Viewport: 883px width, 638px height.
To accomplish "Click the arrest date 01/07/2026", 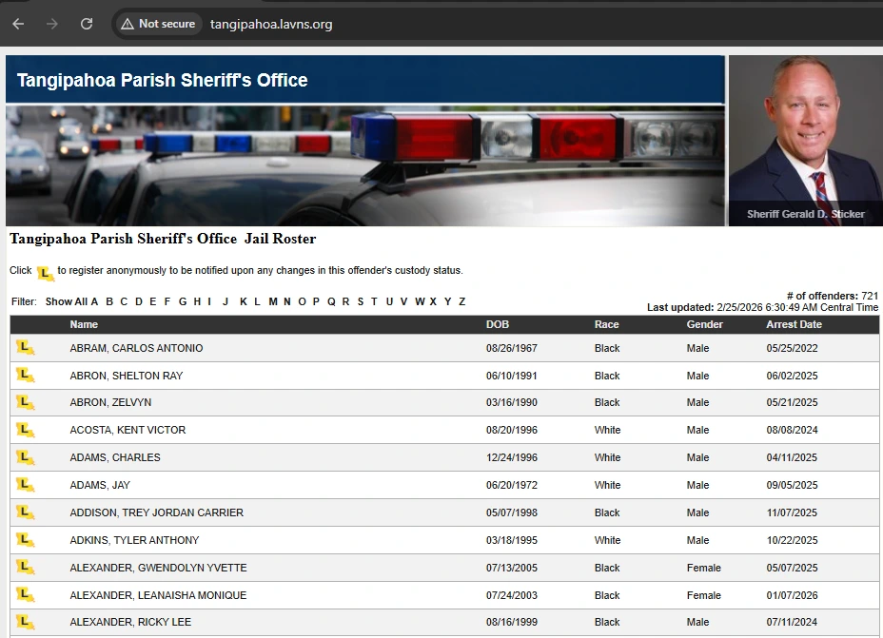I will pyautogui.click(x=792, y=594).
